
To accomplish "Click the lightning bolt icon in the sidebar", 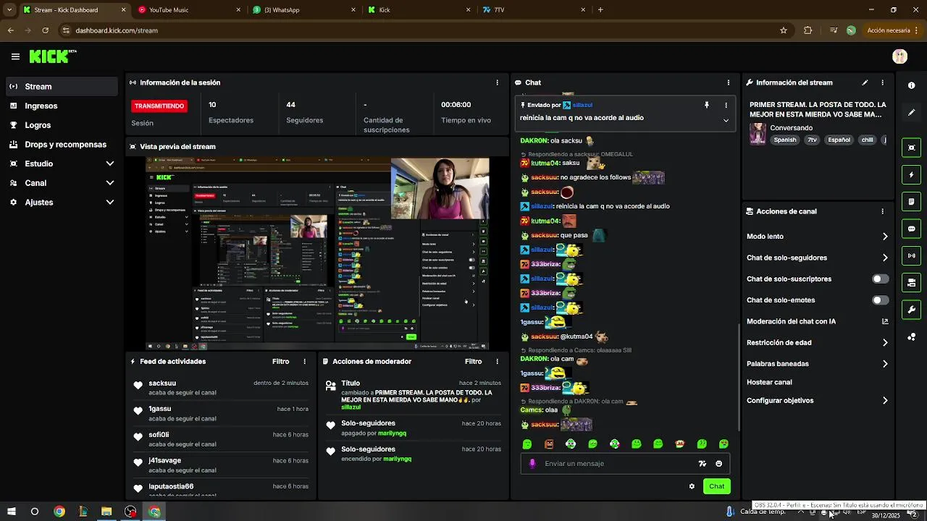I will click(911, 174).
